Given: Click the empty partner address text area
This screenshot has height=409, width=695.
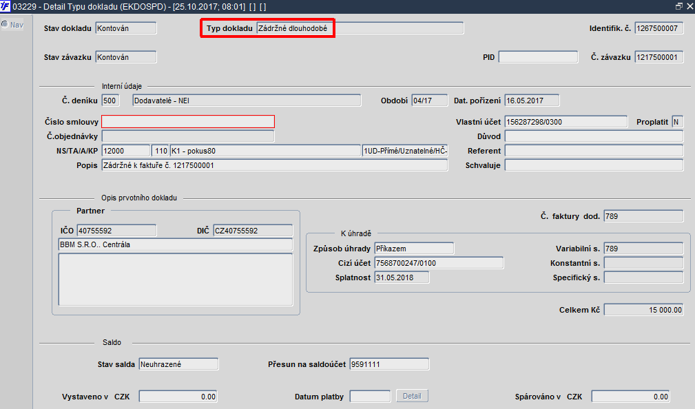Looking at the screenshot, I should tap(176, 280).
